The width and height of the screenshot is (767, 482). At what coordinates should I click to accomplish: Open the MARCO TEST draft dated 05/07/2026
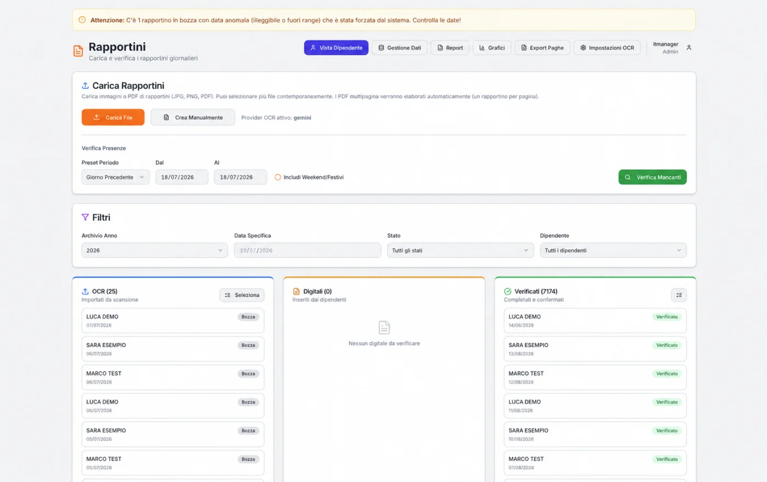173,463
